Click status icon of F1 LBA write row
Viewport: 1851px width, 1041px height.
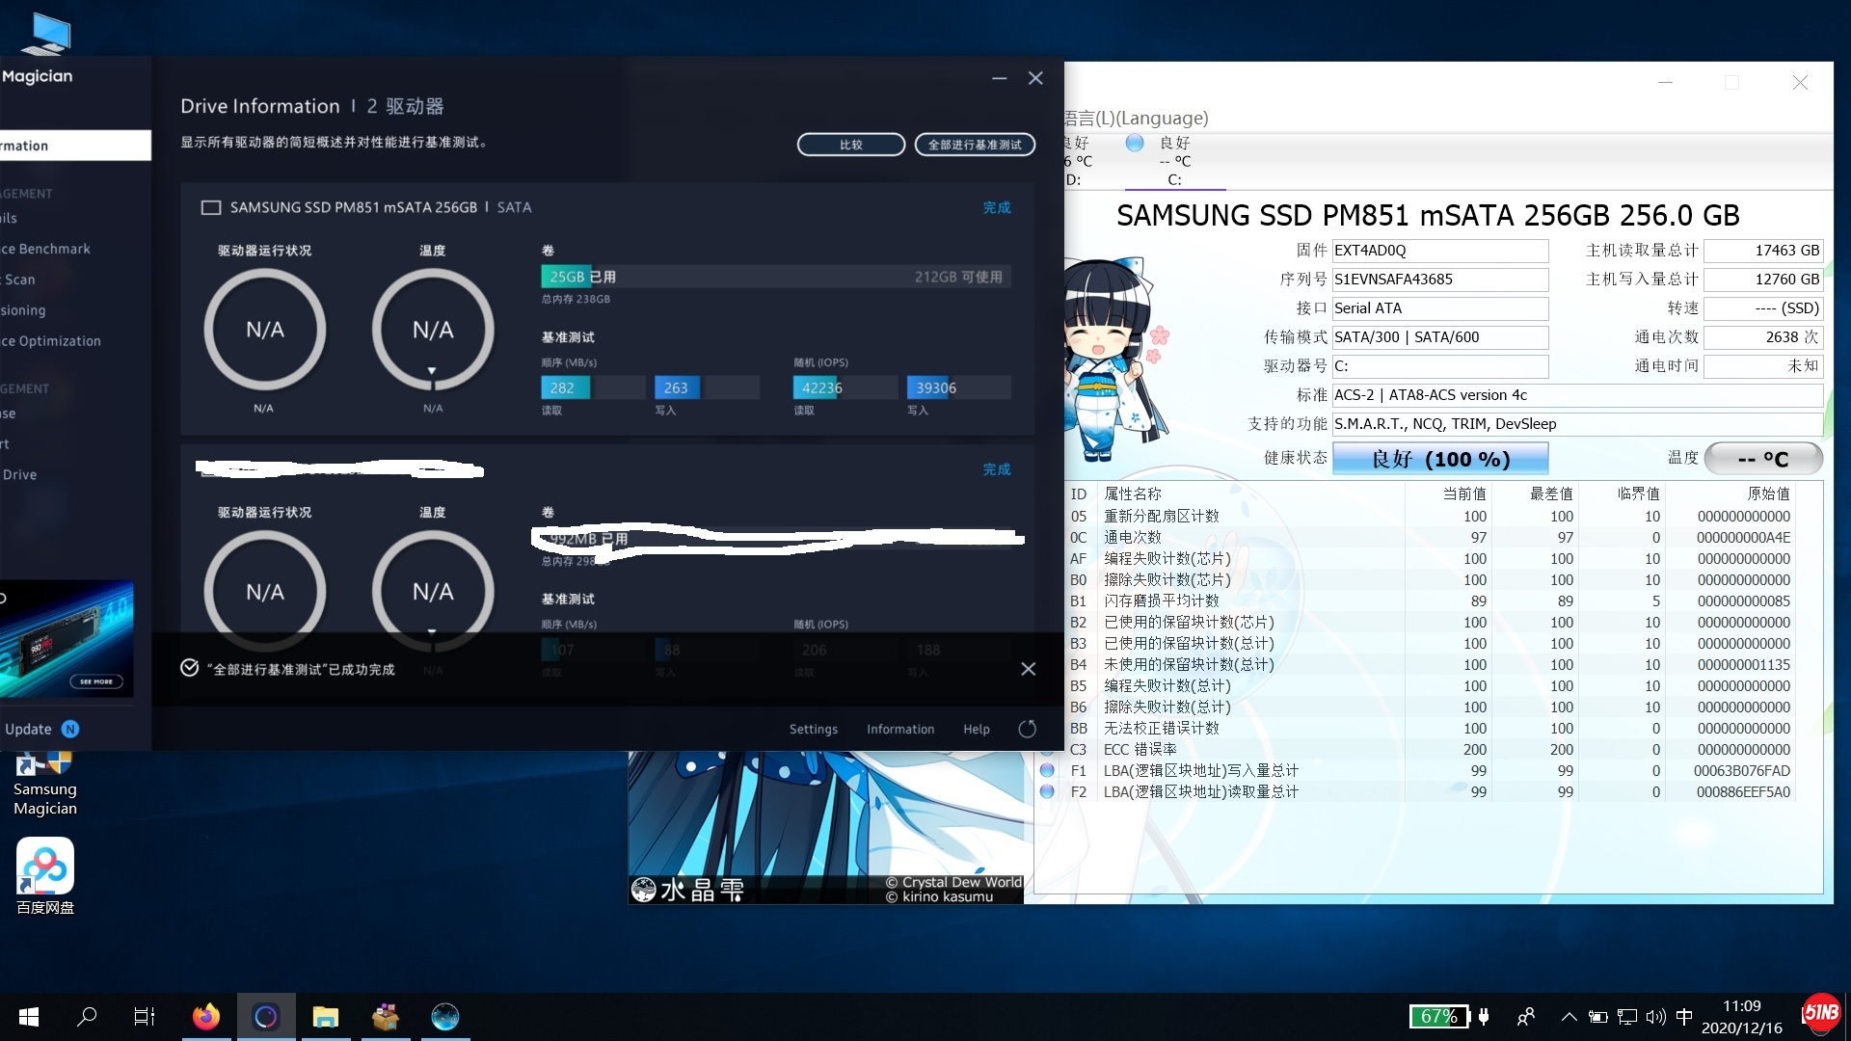pos(1047,770)
